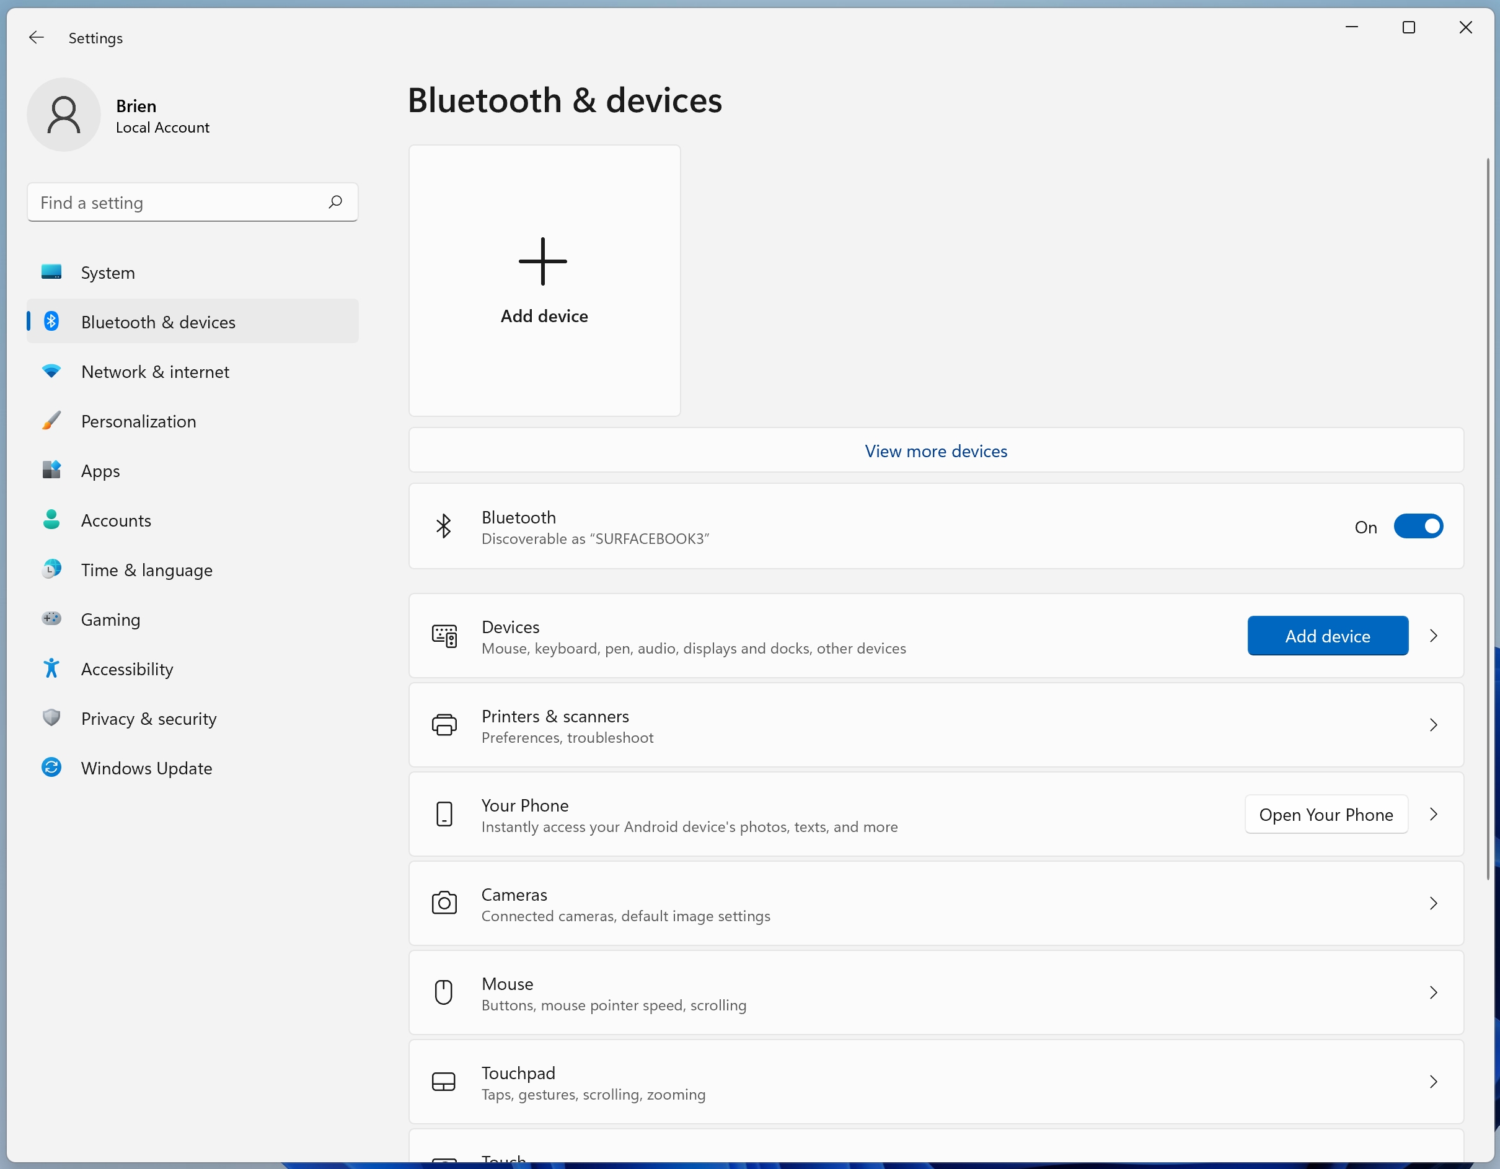This screenshot has height=1169, width=1500.
Task: Go to Apps settings
Action: pos(100,470)
